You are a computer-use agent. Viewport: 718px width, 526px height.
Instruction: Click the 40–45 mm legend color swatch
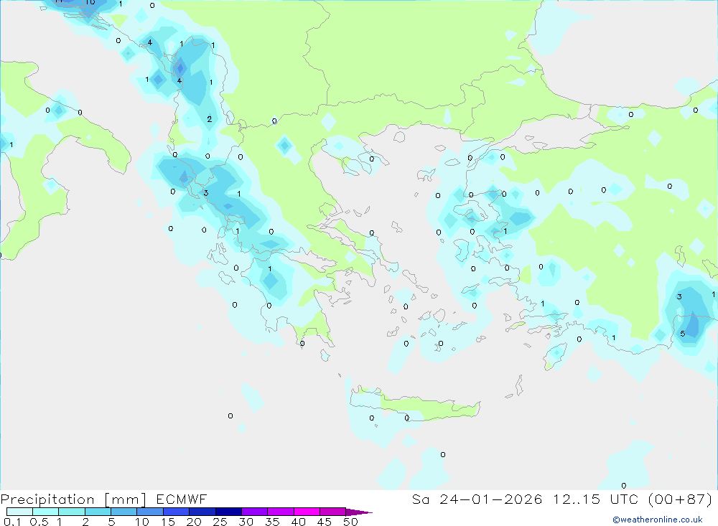click(x=307, y=512)
